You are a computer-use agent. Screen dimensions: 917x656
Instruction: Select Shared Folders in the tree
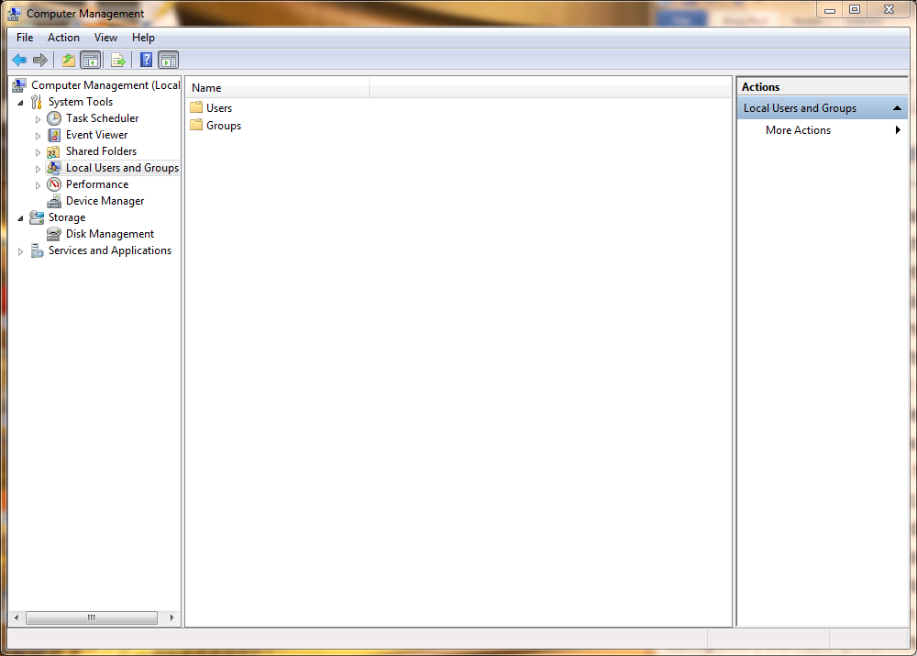click(101, 151)
